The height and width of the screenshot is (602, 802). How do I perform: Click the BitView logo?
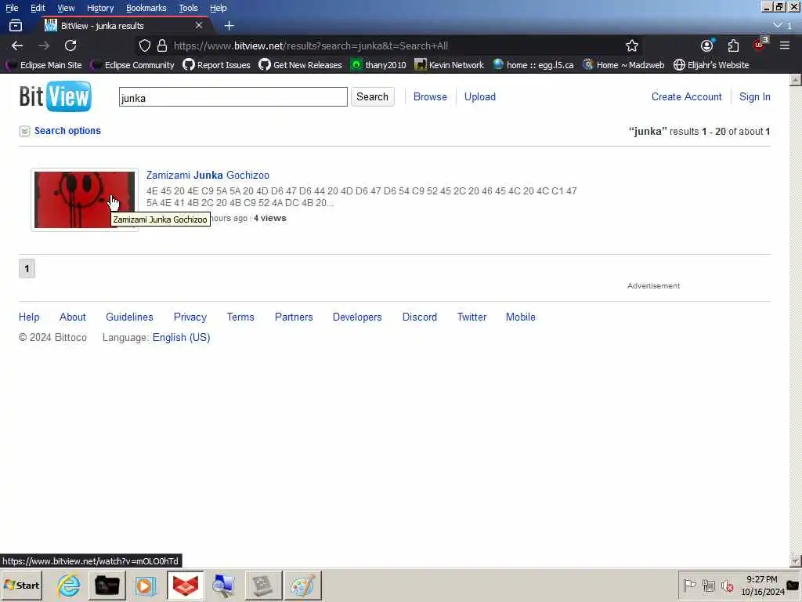pyautogui.click(x=56, y=96)
